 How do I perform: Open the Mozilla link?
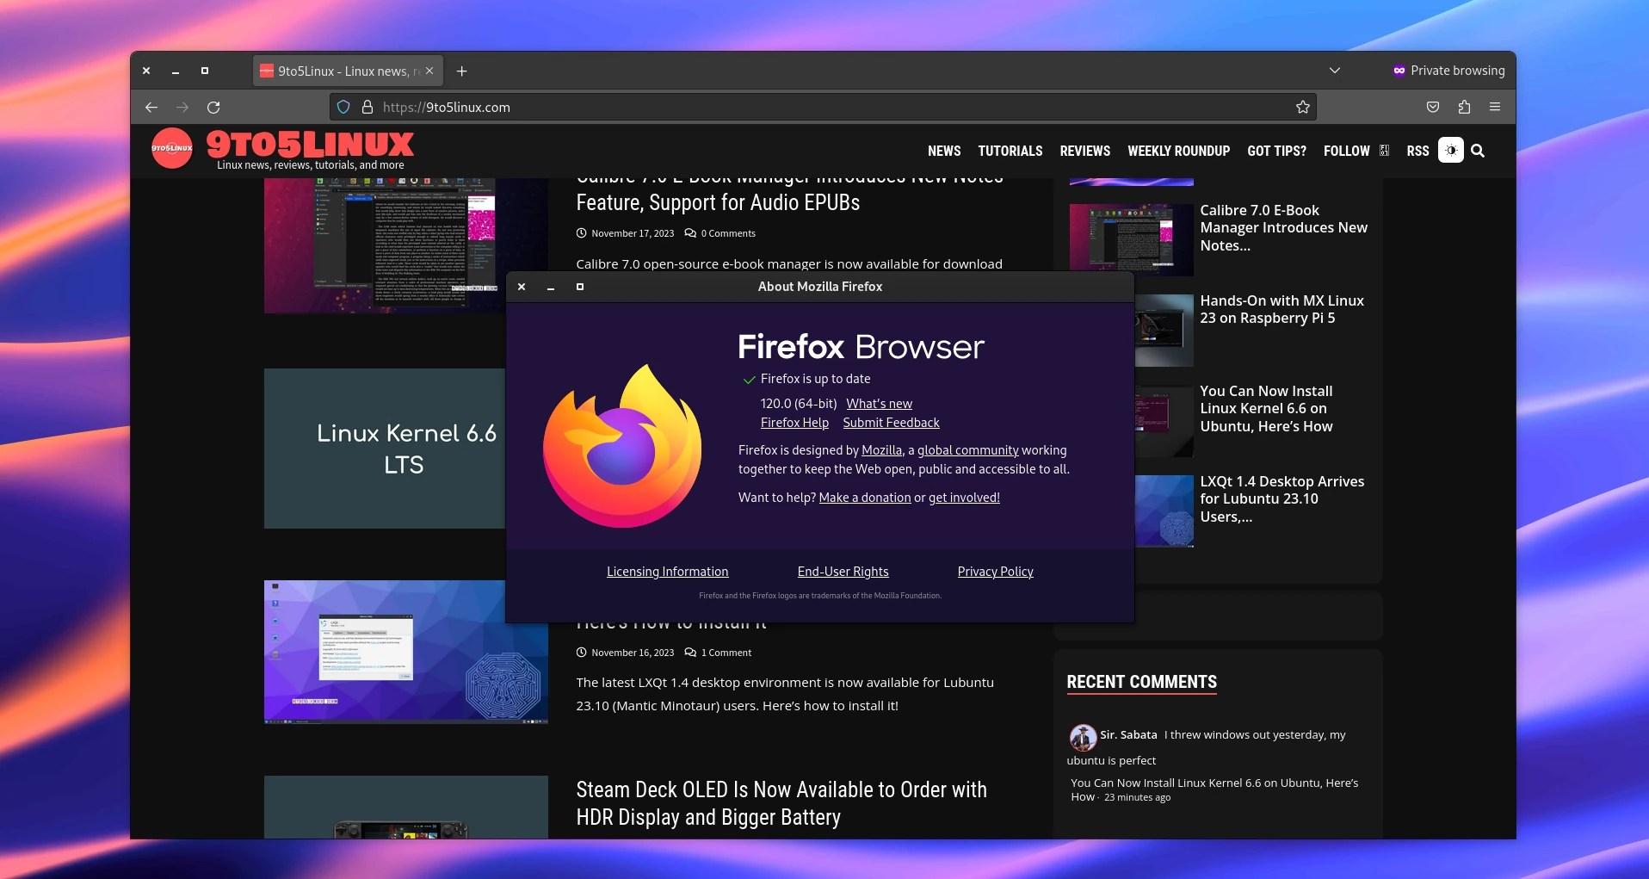[882, 450]
